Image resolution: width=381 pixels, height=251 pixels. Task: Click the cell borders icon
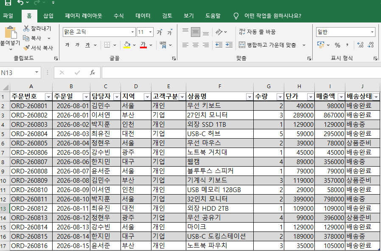tap(107, 45)
